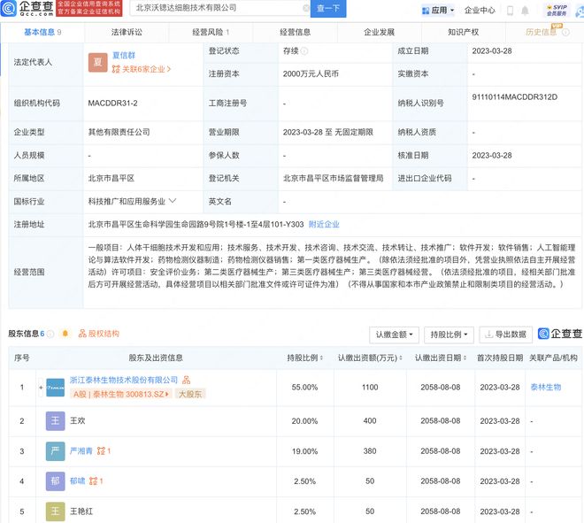This screenshot has height=523, width=584.
Task: Click avatar of shareholder 王欢
Action: pos(55,421)
